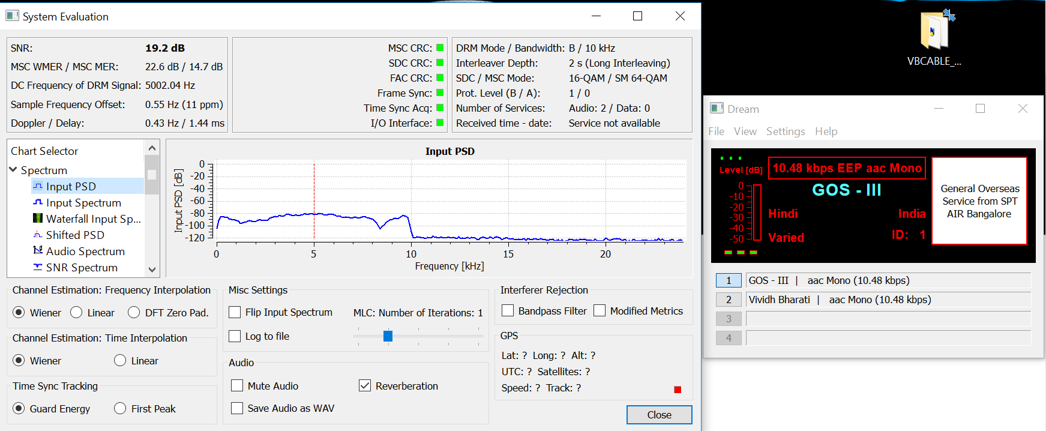Click the Time Sync Acq status LED
The height and width of the screenshot is (431, 1046).
point(440,107)
